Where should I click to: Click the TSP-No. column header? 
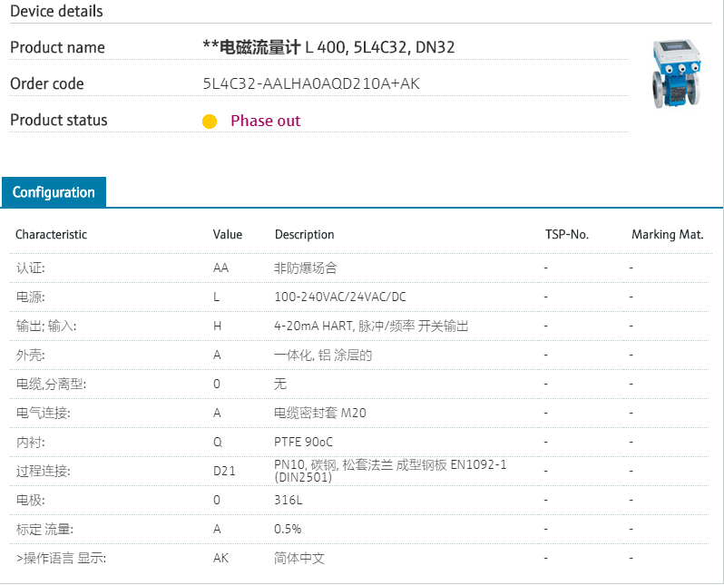566,234
